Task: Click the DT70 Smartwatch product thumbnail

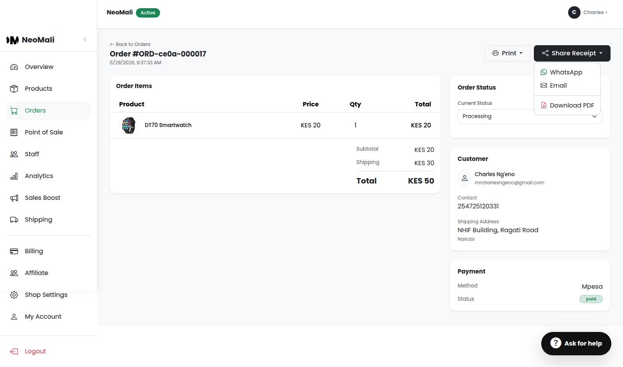Action: pyautogui.click(x=128, y=125)
